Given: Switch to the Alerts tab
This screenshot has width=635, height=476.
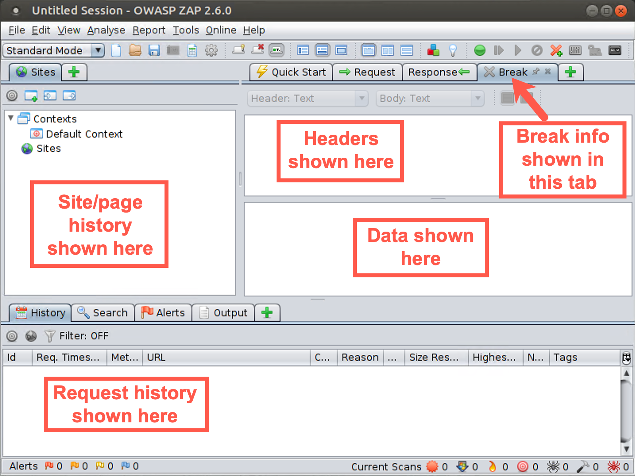Looking at the screenshot, I should (163, 313).
